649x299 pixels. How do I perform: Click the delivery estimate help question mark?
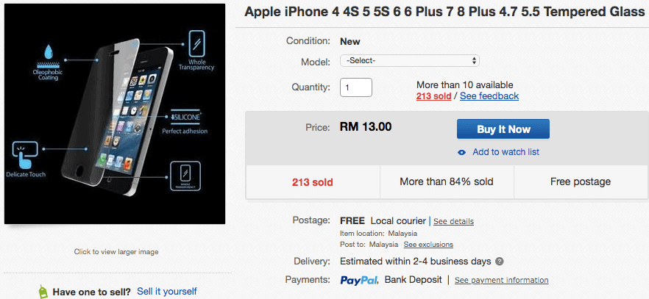click(500, 261)
